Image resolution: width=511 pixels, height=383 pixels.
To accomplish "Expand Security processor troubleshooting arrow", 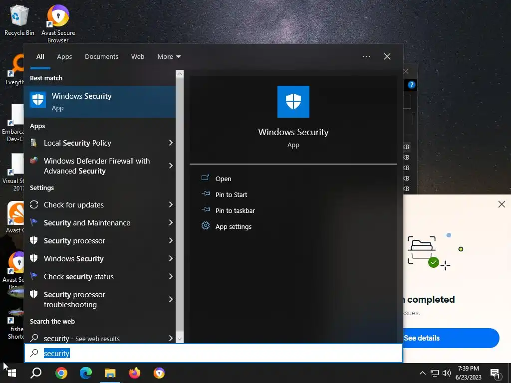I will tap(171, 299).
